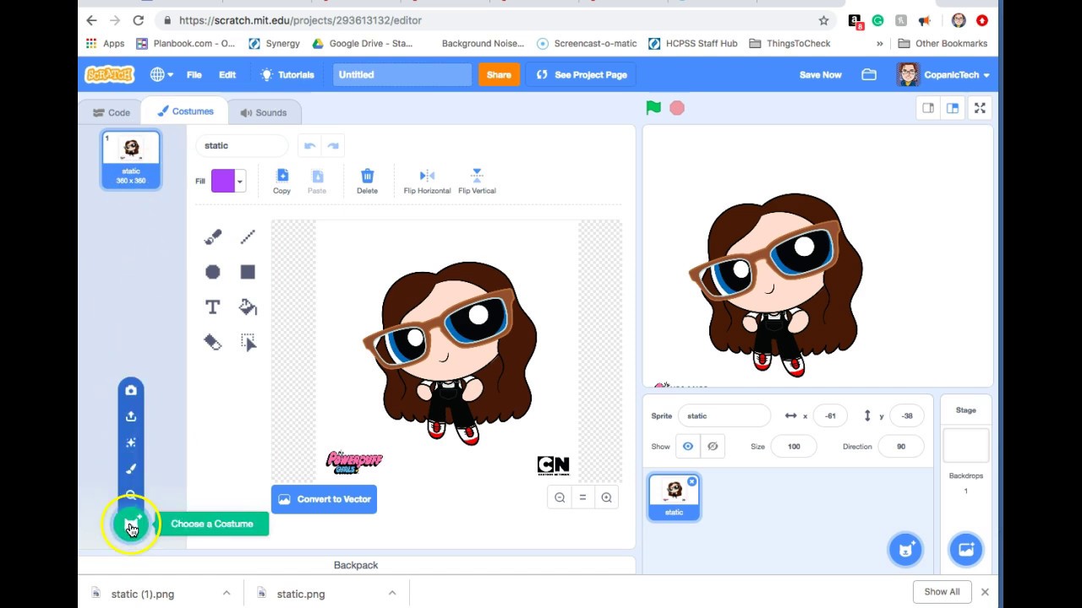Pick a surprise costume
This screenshot has width=1082, height=608.
click(x=131, y=442)
